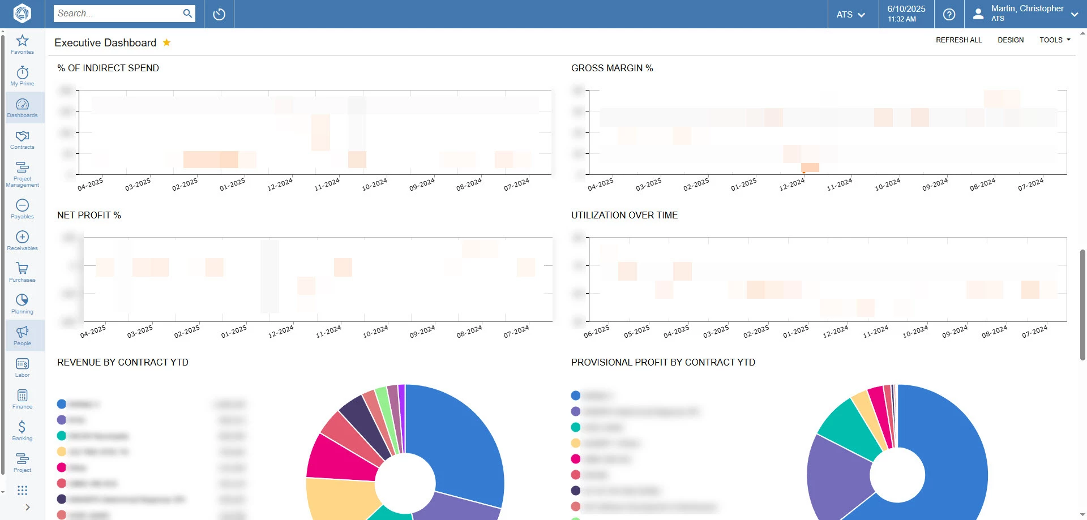1087x520 pixels.
Task: Click the blue legend dot under Revenue
Action: point(62,404)
